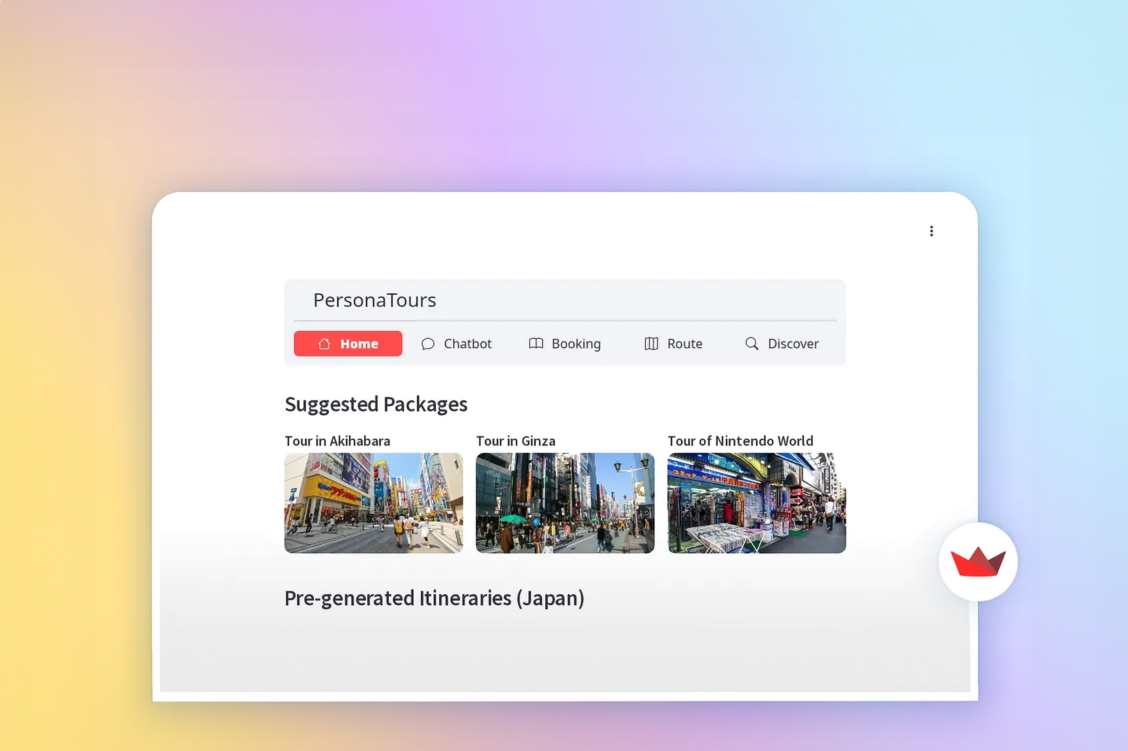Click the red Streamlit crown logo badge

pos(978,562)
